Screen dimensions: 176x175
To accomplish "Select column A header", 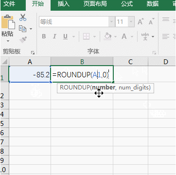I will [30, 61].
